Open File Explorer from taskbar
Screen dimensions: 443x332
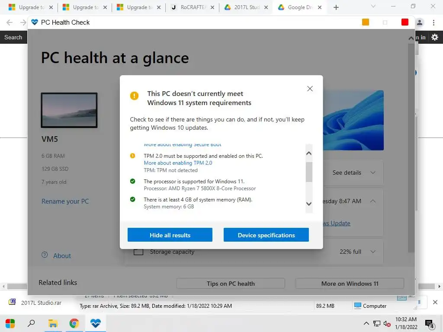pyautogui.click(x=53, y=323)
